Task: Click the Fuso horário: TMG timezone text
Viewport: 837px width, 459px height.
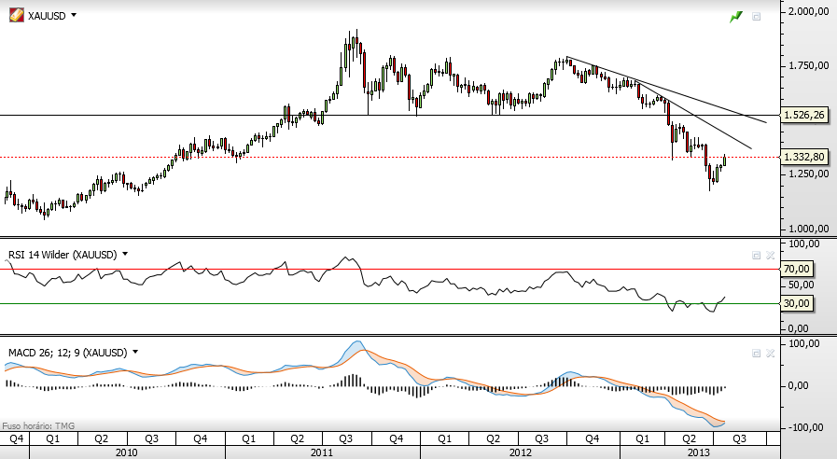Action: click(x=38, y=426)
